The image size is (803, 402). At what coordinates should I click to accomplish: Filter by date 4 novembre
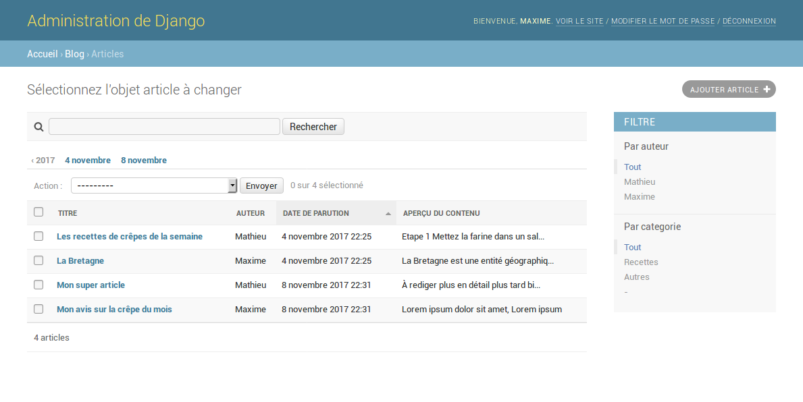[x=88, y=160]
